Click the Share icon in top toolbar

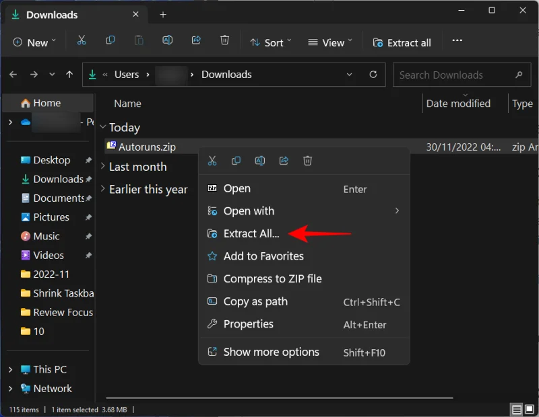196,42
